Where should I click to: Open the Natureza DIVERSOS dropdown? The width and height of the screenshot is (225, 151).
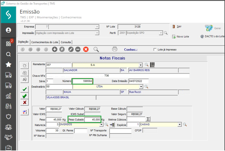[x=101, y=124]
